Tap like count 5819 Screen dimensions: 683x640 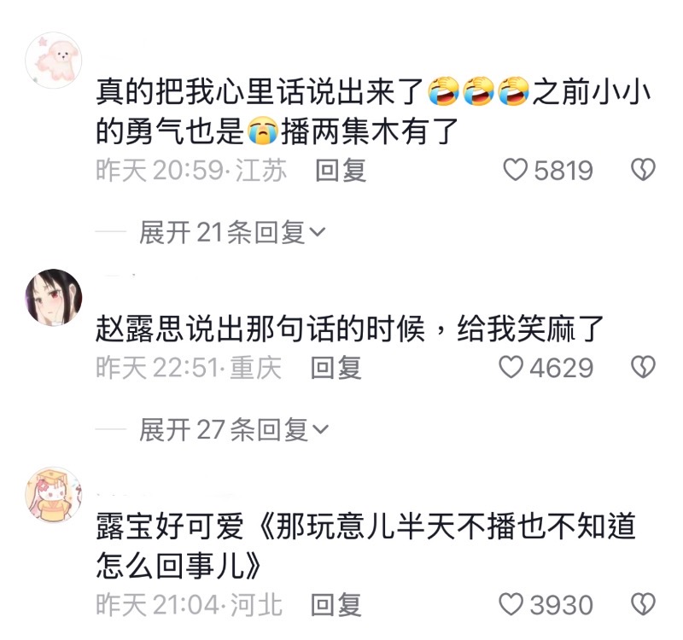[563, 170]
